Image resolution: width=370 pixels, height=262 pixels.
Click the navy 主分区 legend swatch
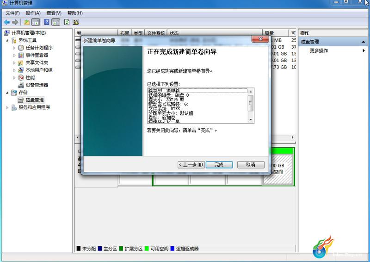(100, 248)
